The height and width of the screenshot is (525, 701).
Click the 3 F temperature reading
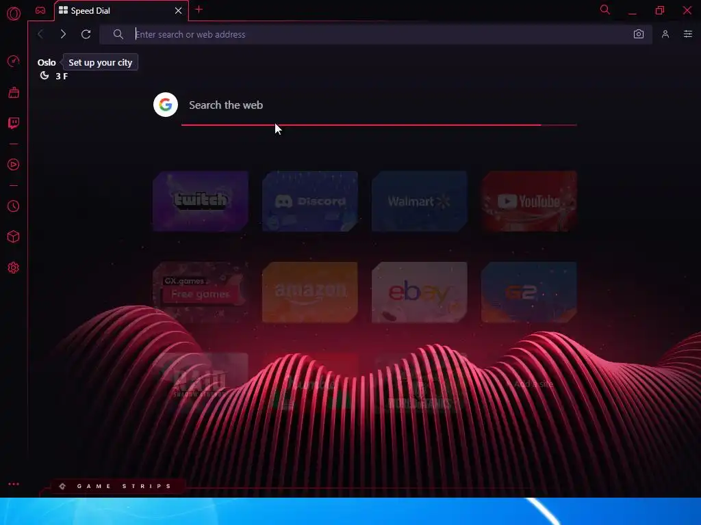tap(62, 77)
